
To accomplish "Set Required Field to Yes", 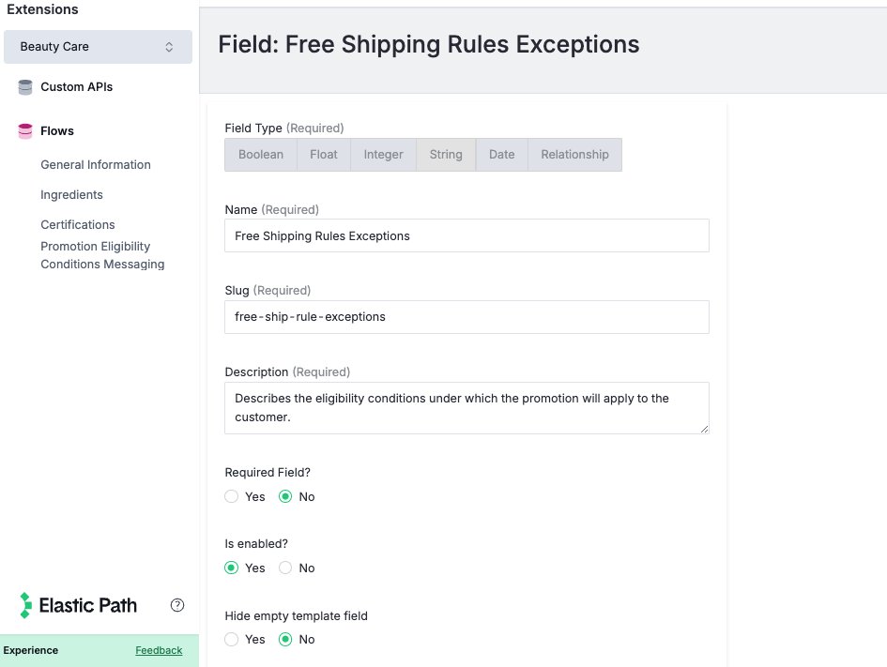I will [x=231, y=496].
